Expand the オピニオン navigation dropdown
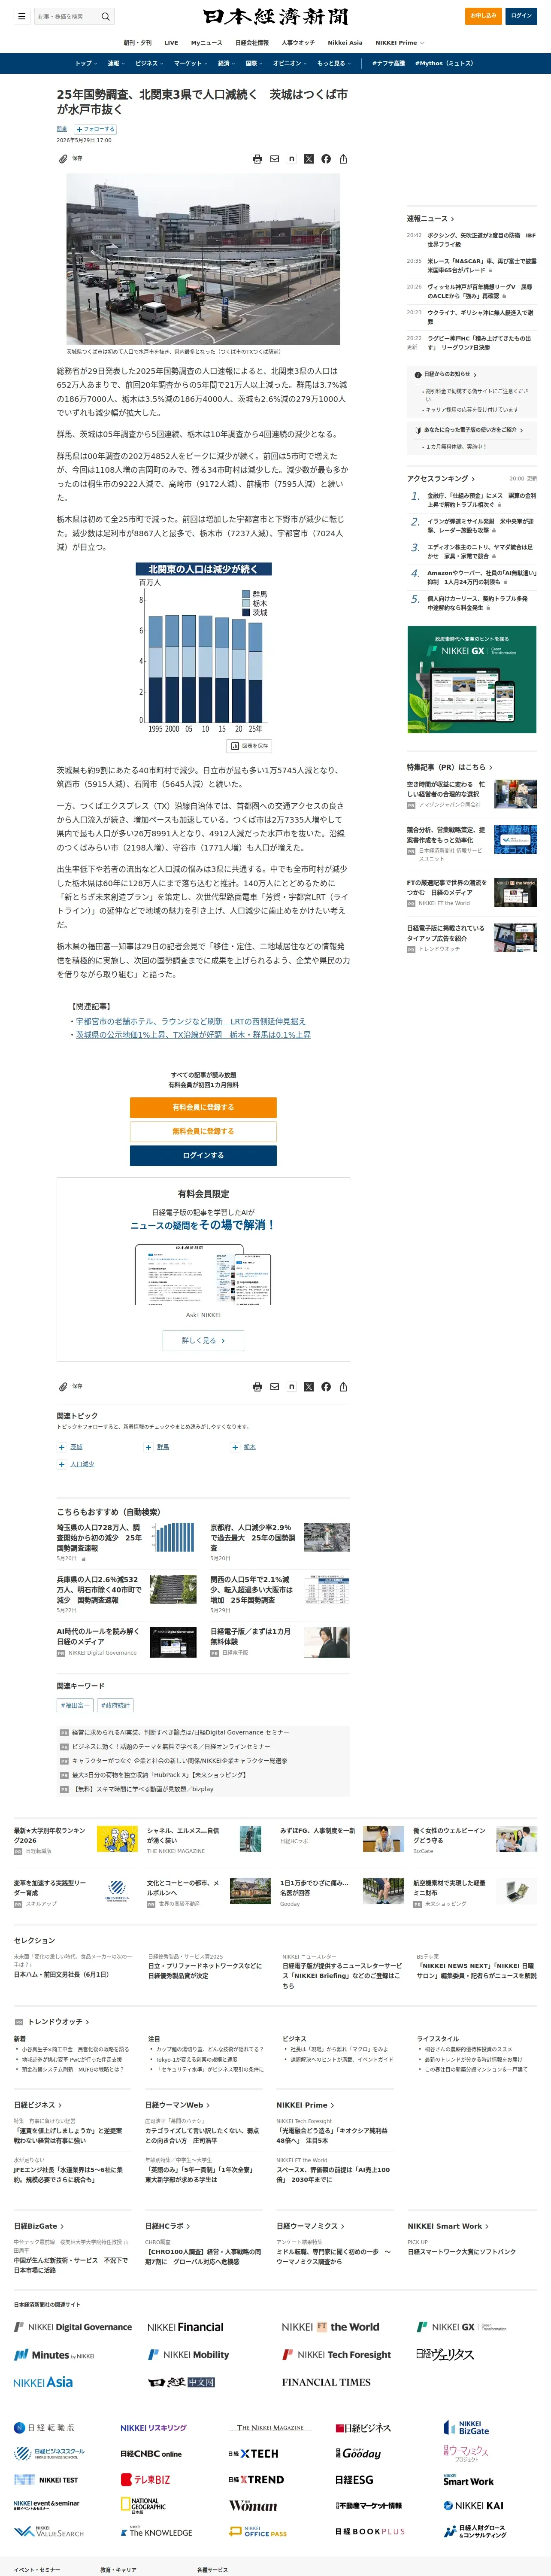This screenshot has height=2576, width=551. [290, 63]
